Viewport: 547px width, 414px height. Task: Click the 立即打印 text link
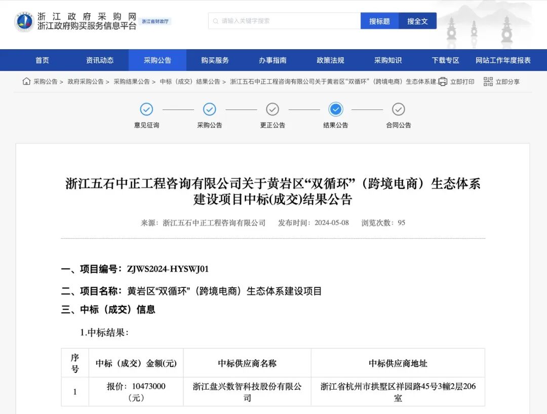[462, 82]
